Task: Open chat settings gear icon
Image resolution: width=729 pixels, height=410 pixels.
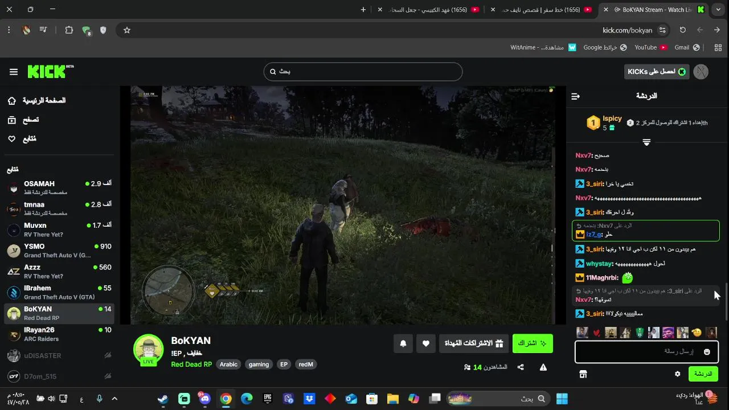Action: tap(678, 374)
